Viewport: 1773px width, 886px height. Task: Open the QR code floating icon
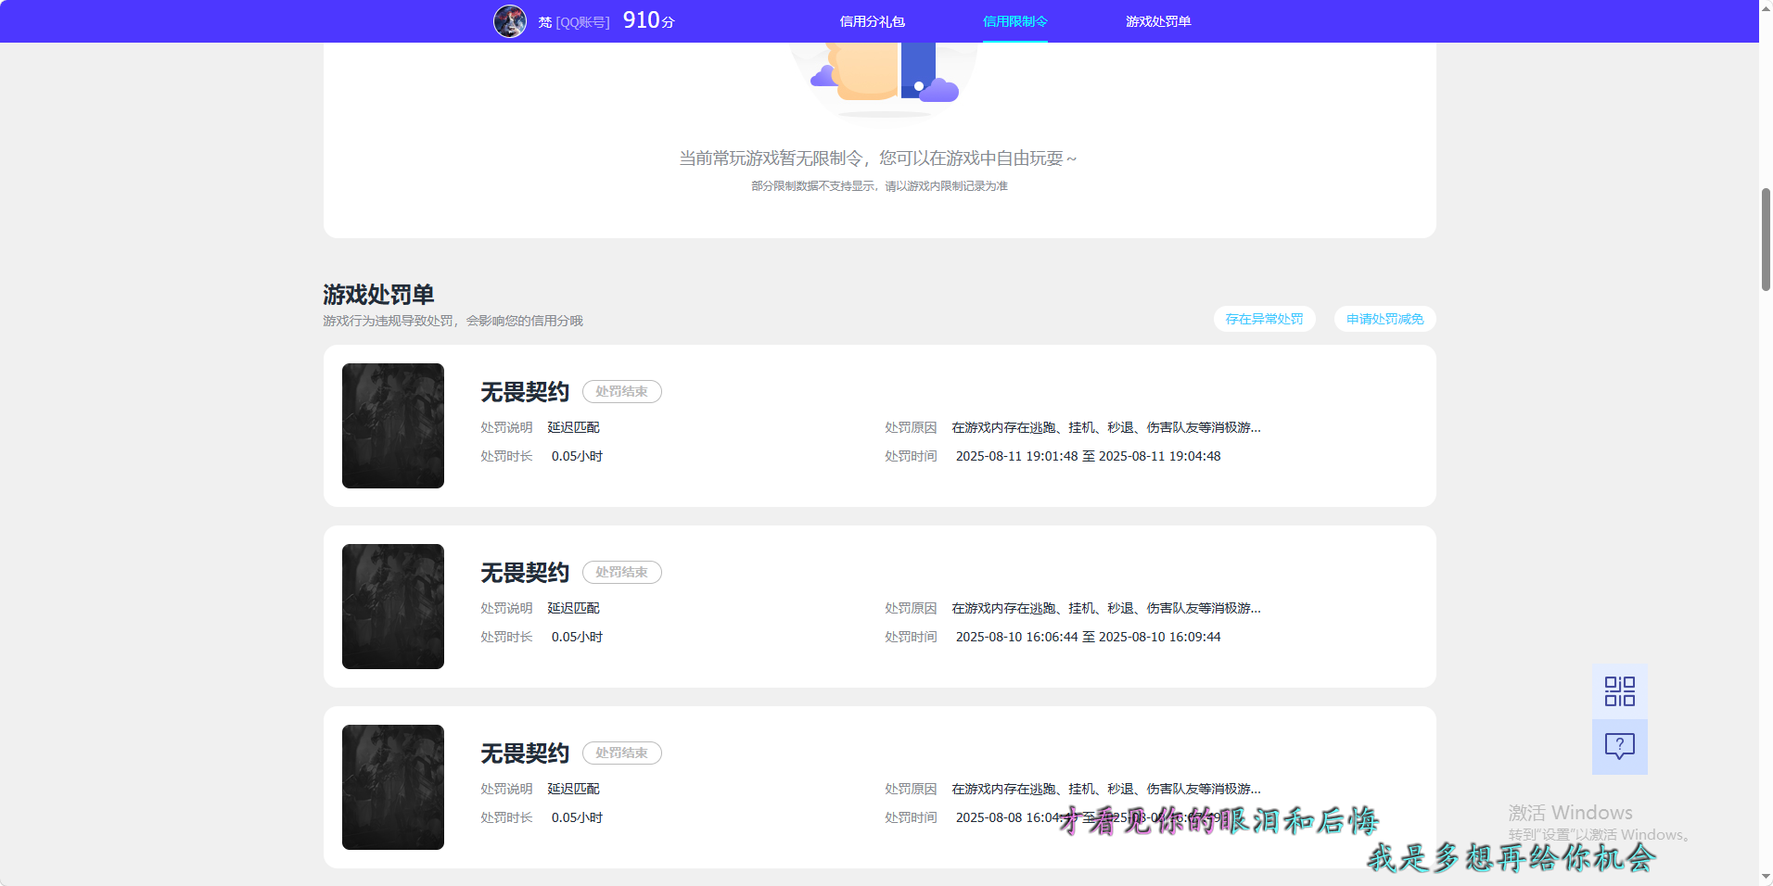1620,691
